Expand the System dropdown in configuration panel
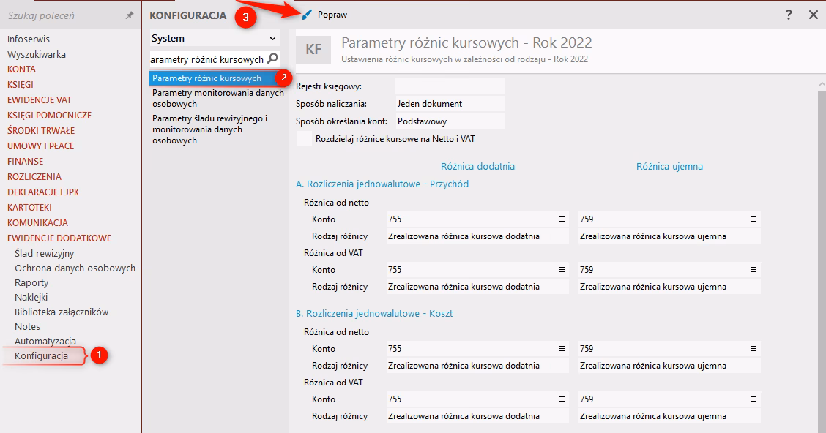 272,39
